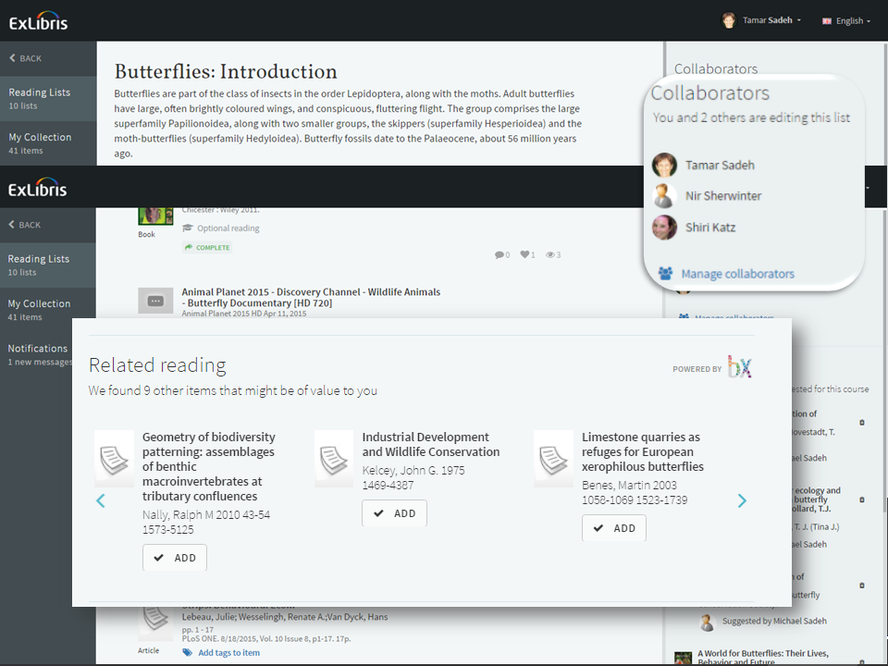Show previous related reading with left chevron

coord(101,500)
